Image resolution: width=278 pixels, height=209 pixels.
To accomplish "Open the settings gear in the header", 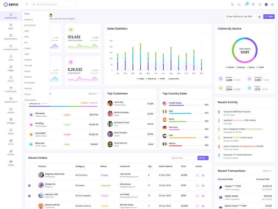I will [x=272, y=5].
